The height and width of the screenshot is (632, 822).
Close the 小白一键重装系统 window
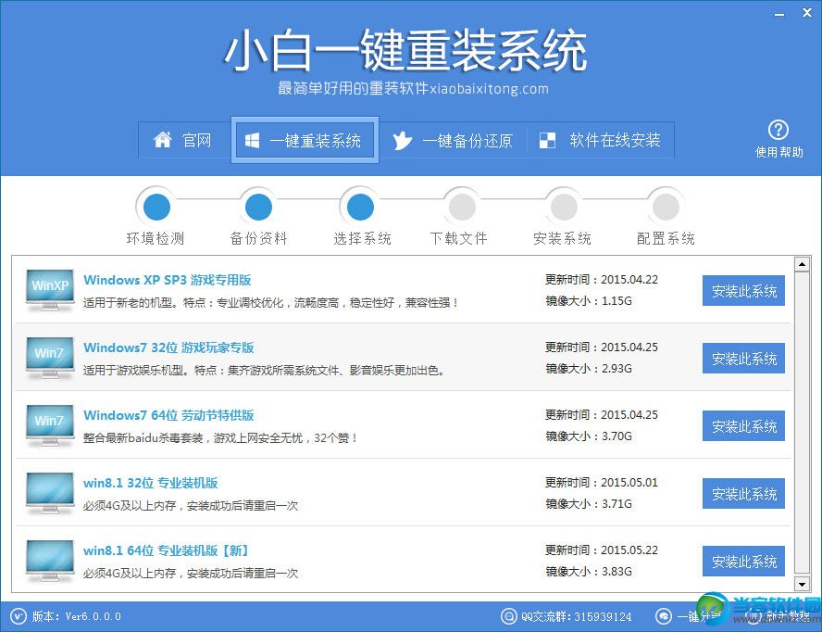click(807, 13)
